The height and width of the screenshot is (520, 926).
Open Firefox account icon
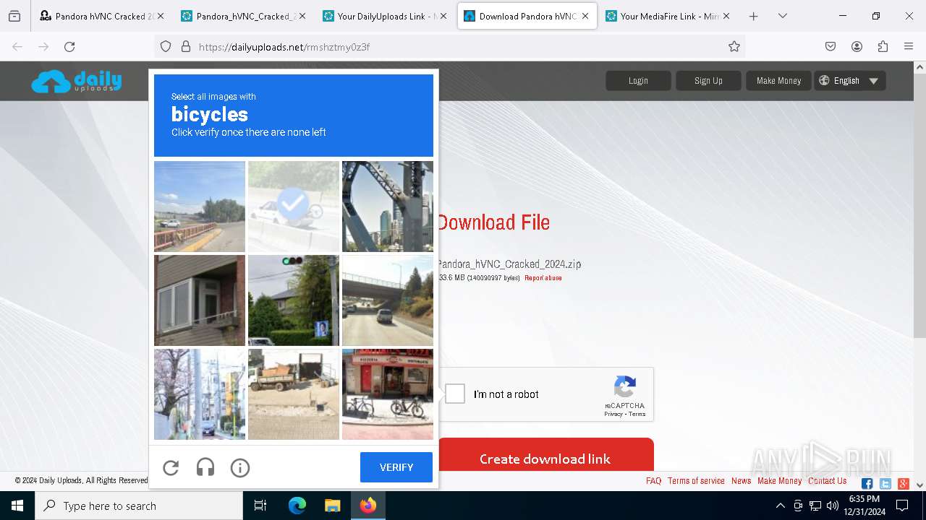(857, 46)
